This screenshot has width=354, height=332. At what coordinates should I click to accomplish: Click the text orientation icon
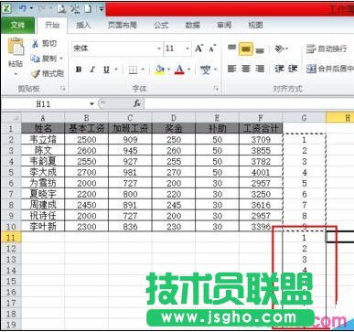[x=280, y=48]
